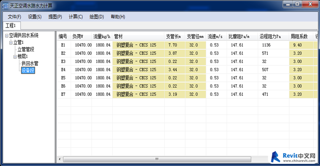This screenshot has width=320, height=166.
Task: Edit E7 local resistance coefficient 3.20
Action: click(x=301, y=94)
